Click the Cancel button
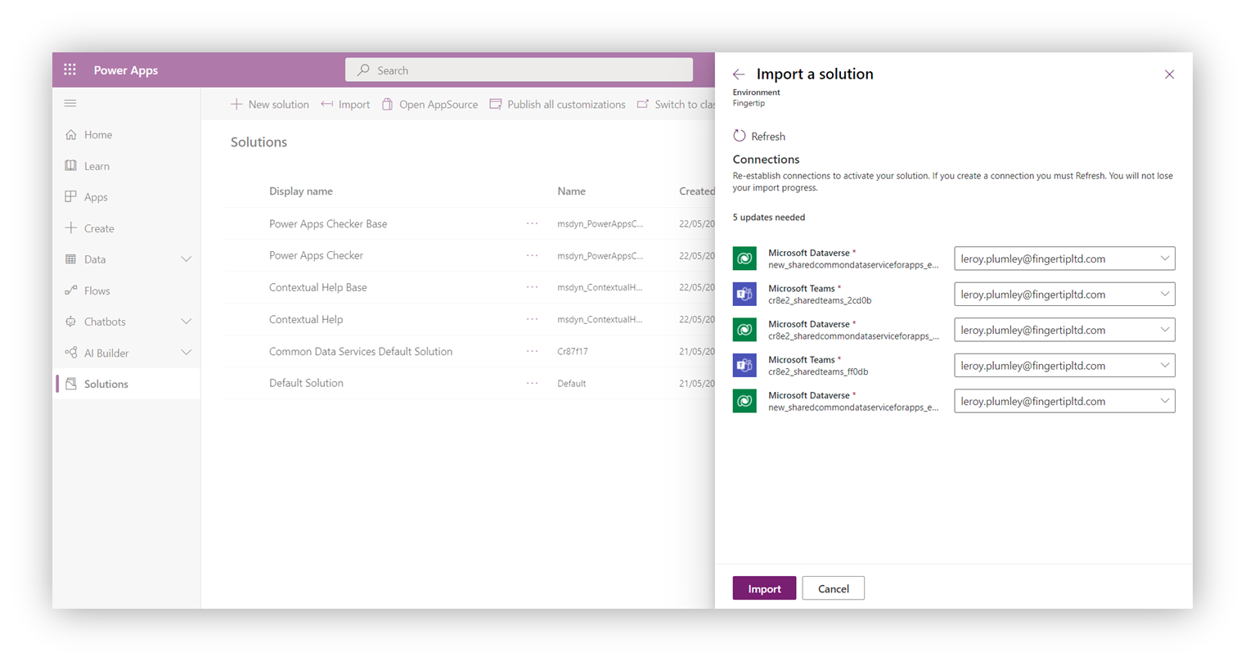The image size is (1250, 666). 833,588
